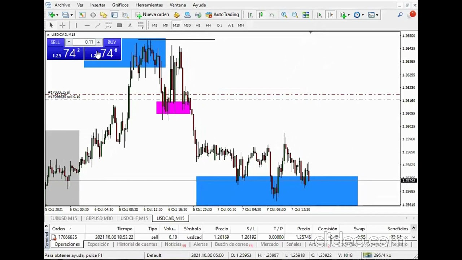The height and width of the screenshot is (260, 462).
Task: Close the Terminal panel
Action: pos(46,226)
